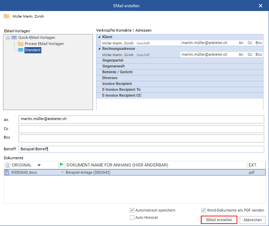The width and height of the screenshot is (269, 226).
Task: Collapse the Rechnungsadresse contact group
Action: click(99, 49)
